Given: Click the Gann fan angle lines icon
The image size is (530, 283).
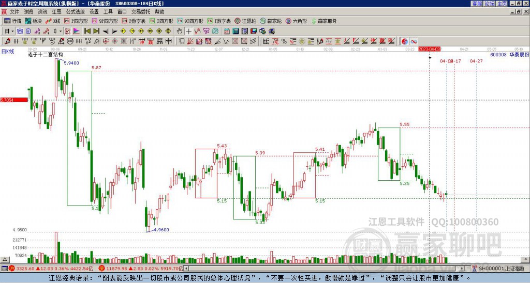Looking at the screenshot, I should point(190,41).
